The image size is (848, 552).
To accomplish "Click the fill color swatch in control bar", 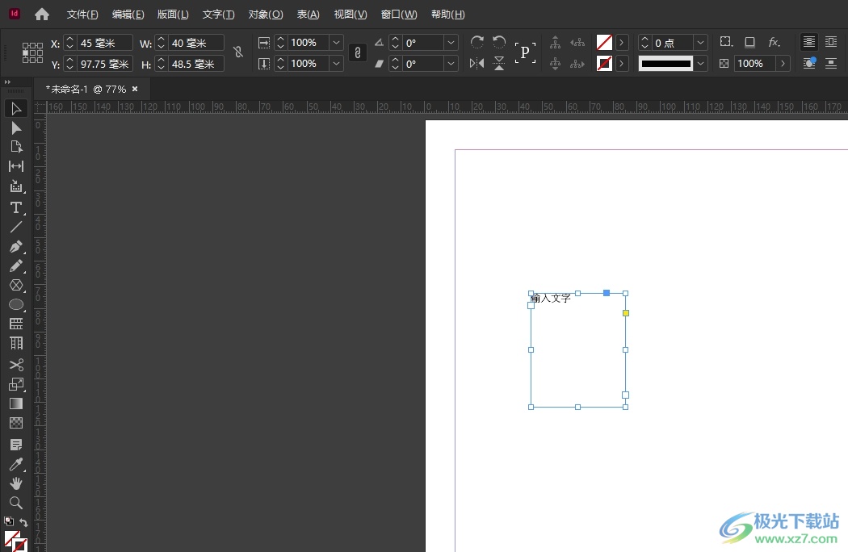I will pos(604,42).
